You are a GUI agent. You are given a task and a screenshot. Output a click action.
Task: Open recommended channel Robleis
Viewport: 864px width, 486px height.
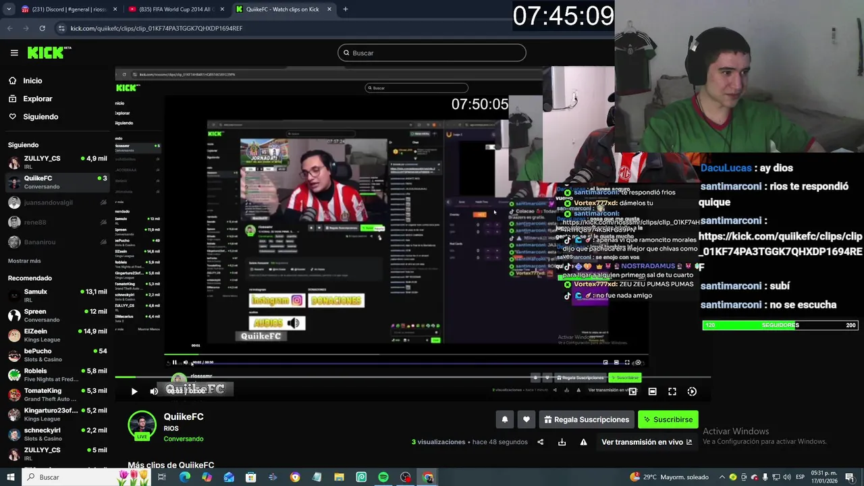coord(57,375)
